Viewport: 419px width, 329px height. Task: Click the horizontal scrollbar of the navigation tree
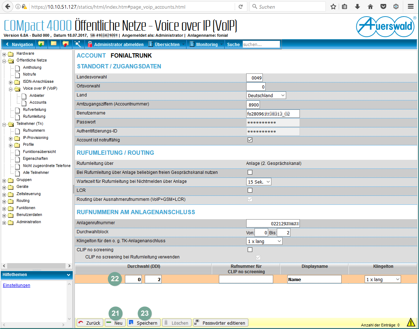click(37, 266)
